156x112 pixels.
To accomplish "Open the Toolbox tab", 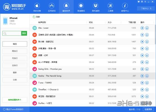I will coord(110,7).
